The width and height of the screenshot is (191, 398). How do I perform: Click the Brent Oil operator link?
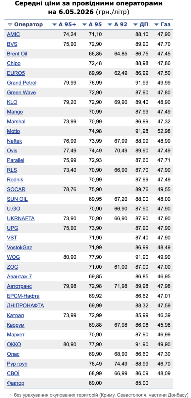pyautogui.click(x=17, y=54)
